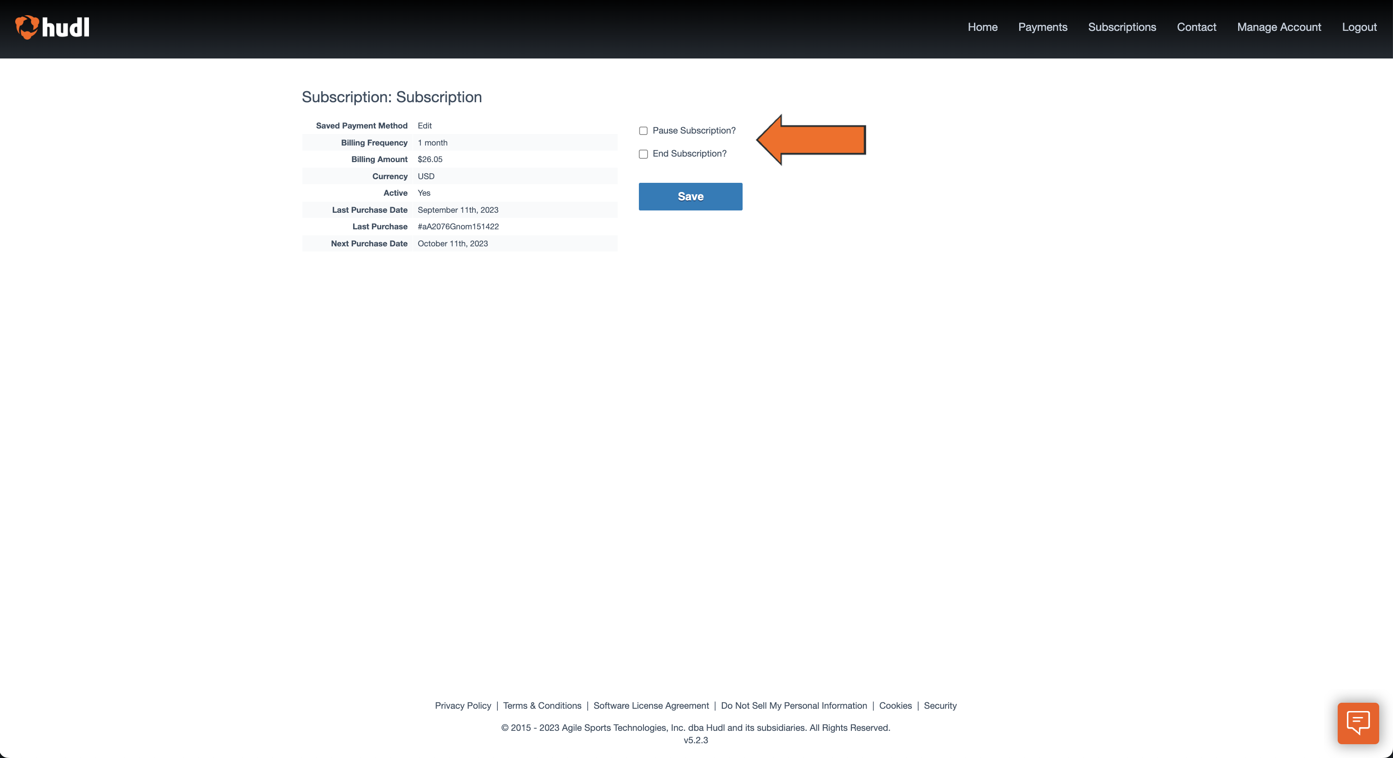Screen dimensions: 1393x758
Task: Go to the Contact page
Action: [x=1197, y=27]
